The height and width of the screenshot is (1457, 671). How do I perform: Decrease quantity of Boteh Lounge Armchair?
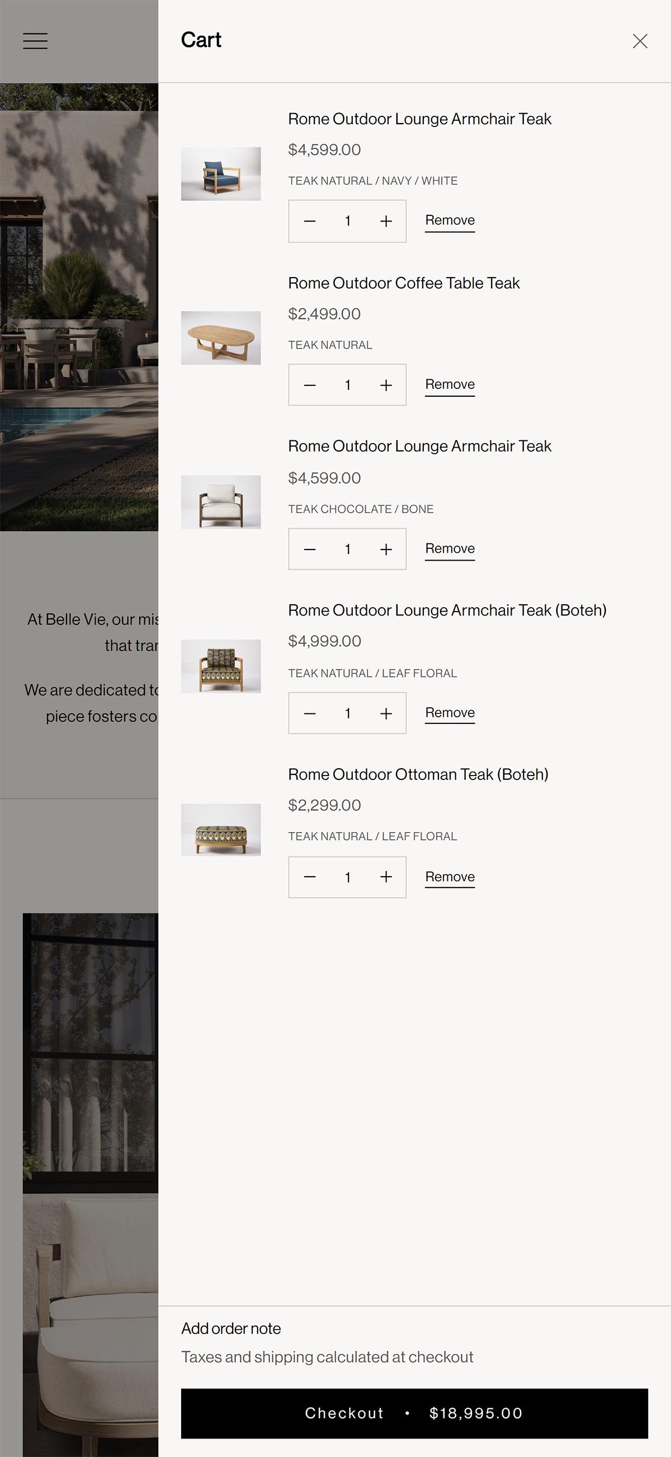[310, 713]
